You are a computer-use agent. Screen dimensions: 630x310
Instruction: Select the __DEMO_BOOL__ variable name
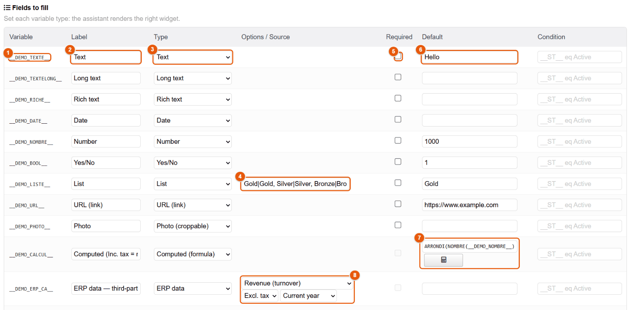(x=28, y=163)
